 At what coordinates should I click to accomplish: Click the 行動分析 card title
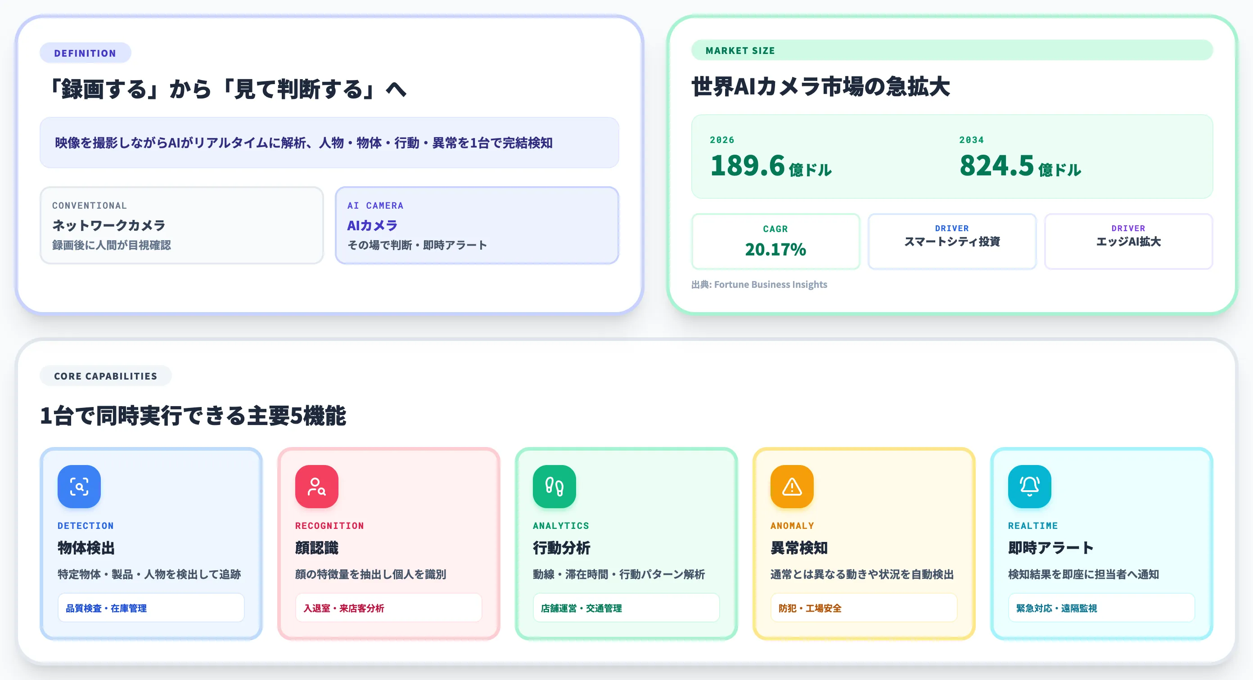tap(561, 548)
